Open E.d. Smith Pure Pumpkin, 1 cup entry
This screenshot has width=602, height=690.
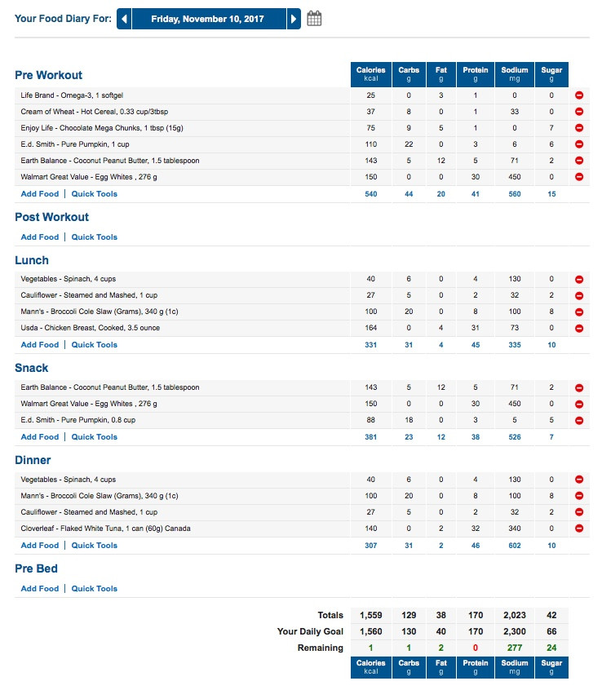pos(75,144)
